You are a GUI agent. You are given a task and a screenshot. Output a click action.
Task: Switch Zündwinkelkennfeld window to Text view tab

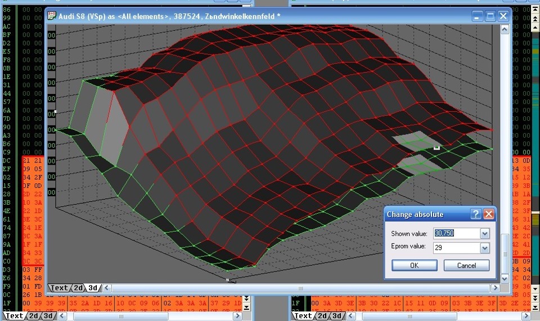pyautogui.click(x=59, y=288)
